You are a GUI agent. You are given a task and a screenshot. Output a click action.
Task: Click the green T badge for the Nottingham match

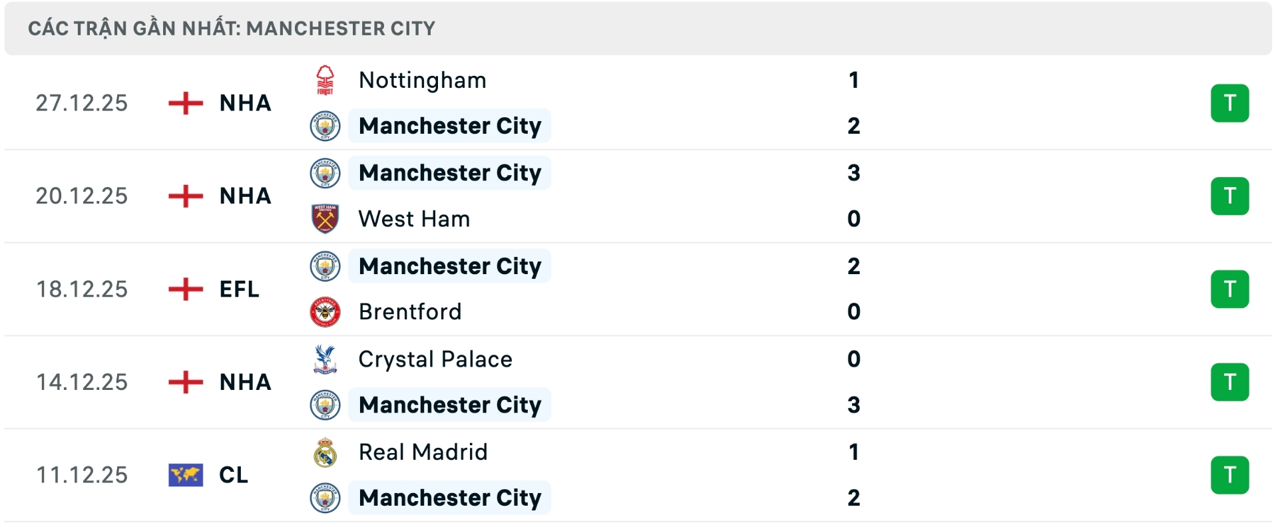(x=1231, y=102)
